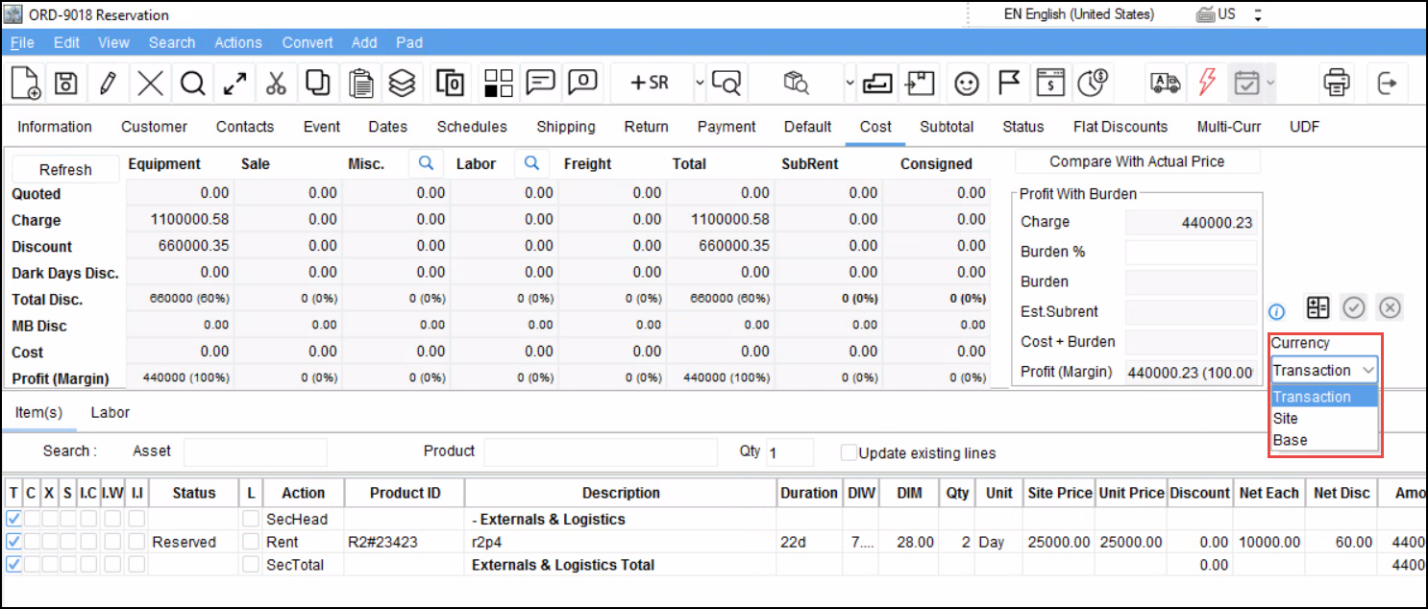Click the flag icon in the toolbar
This screenshot has width=1428, height=609.
point(1008,84)
